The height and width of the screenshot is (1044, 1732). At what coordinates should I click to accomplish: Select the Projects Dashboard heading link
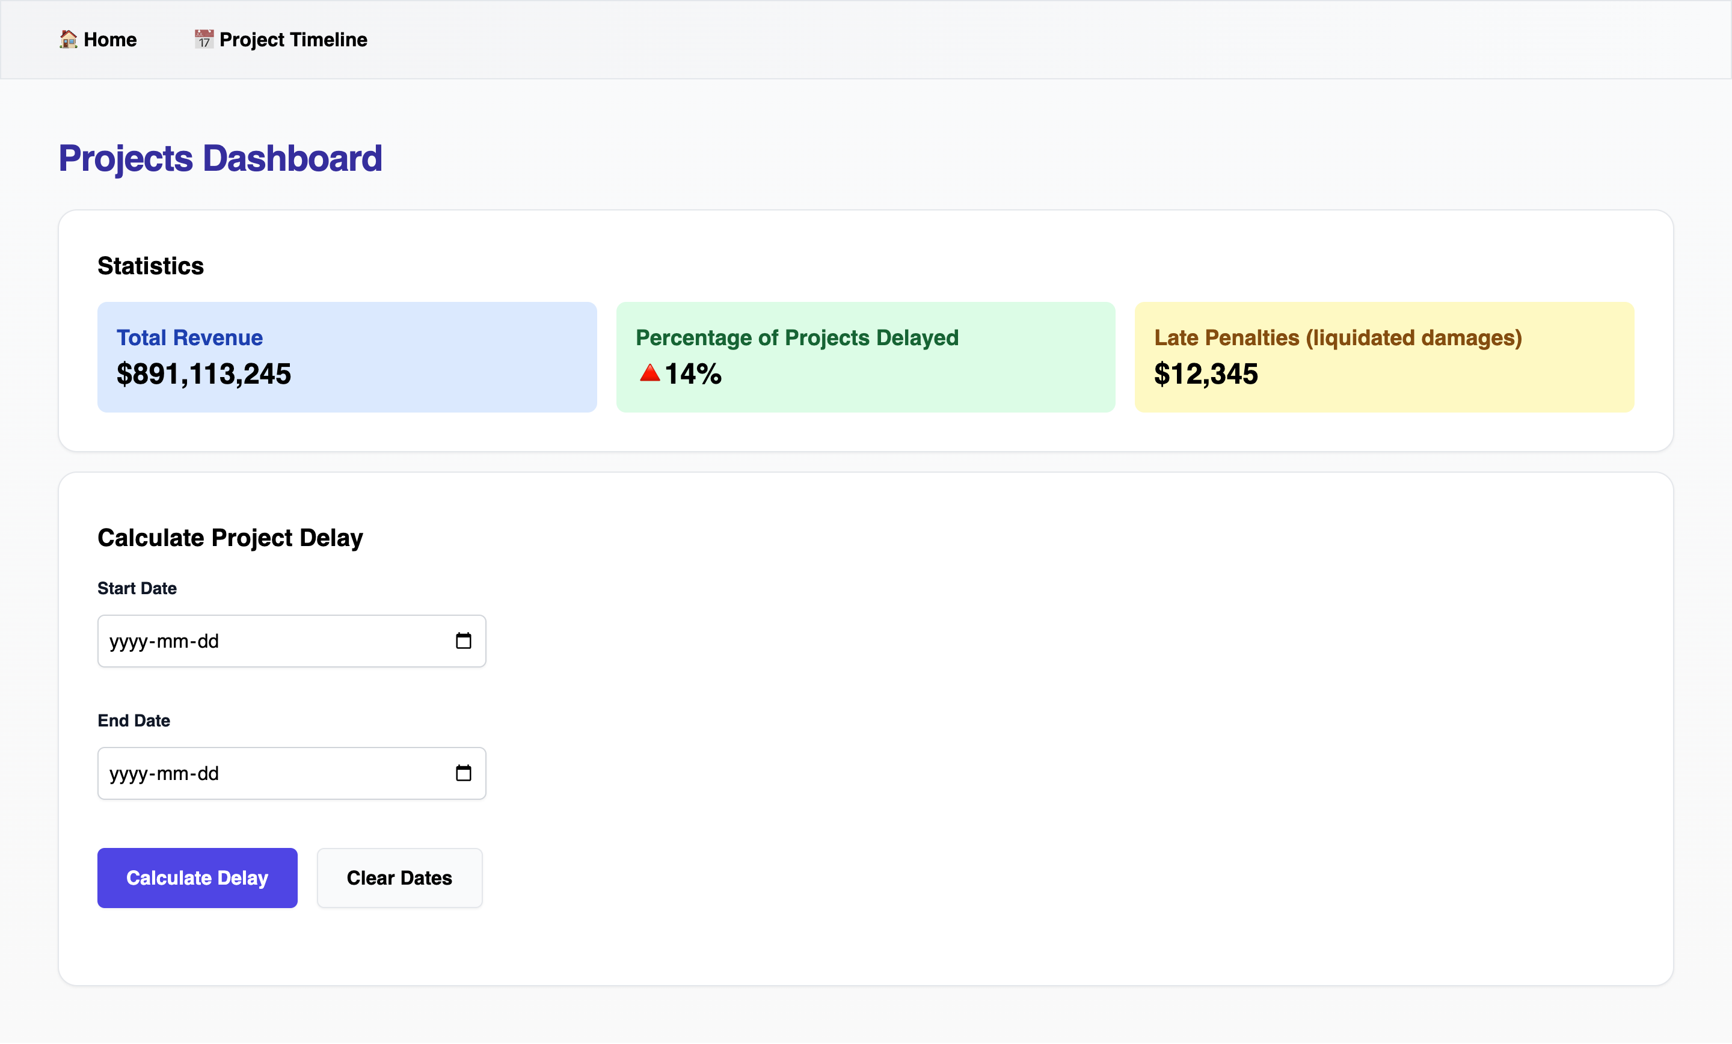(220, 157)
